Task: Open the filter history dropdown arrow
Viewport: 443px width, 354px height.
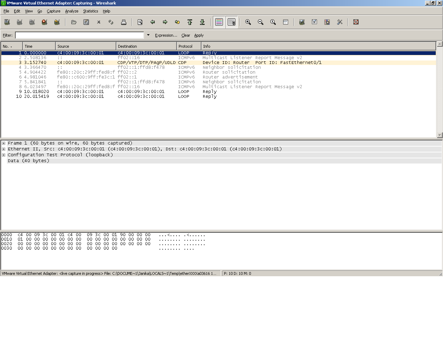Action: coord(148,35)
